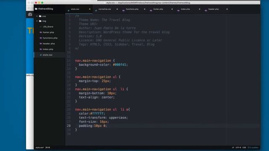Close the footer.php tab

172,9
